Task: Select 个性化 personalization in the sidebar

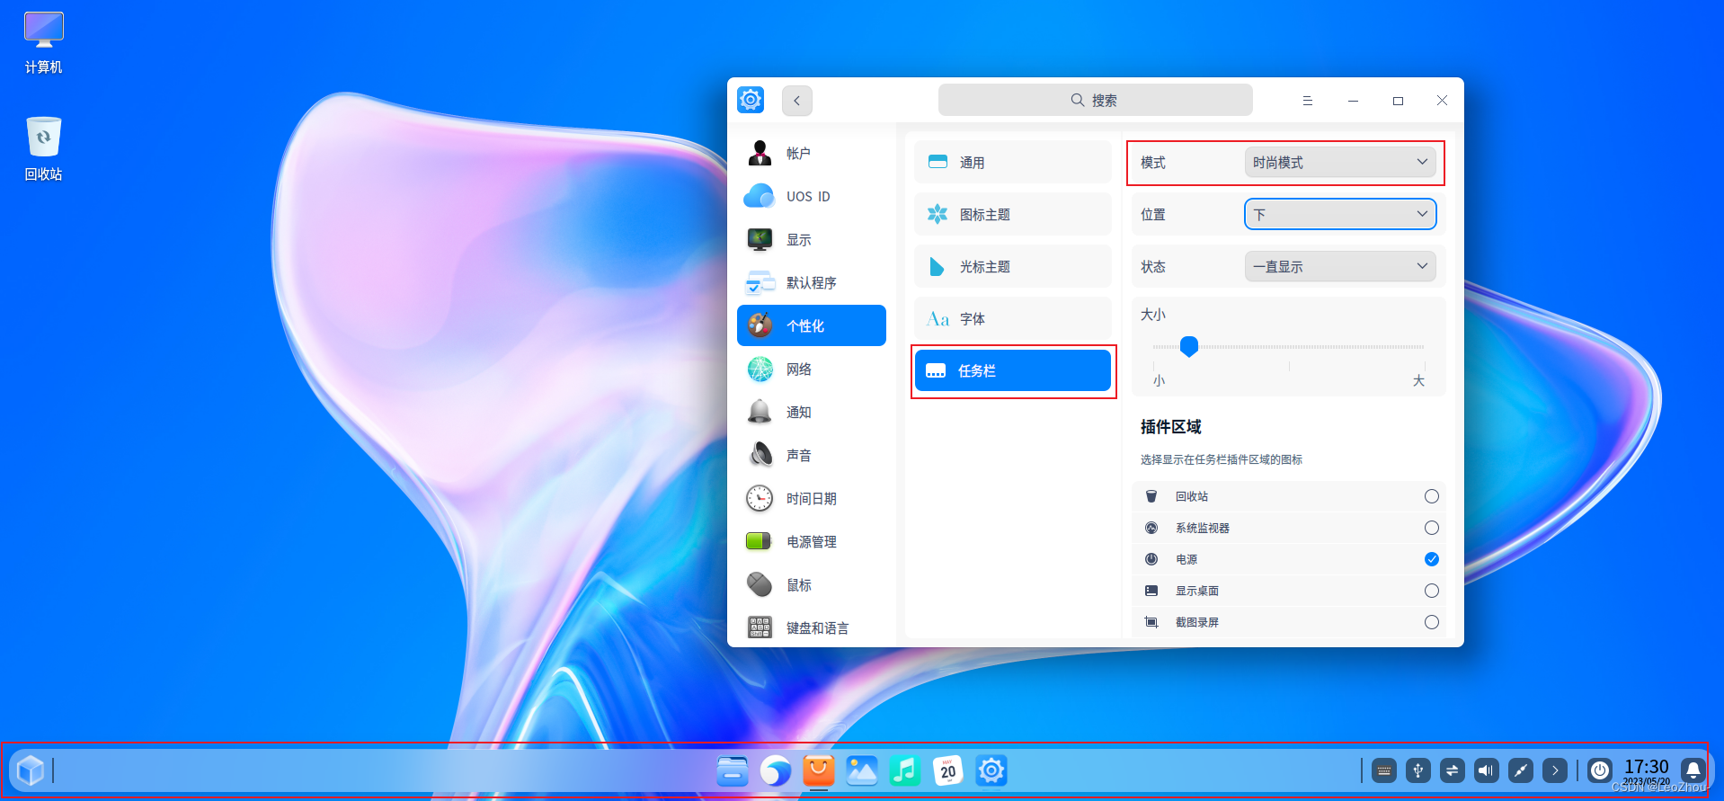Action: (811, 325)
